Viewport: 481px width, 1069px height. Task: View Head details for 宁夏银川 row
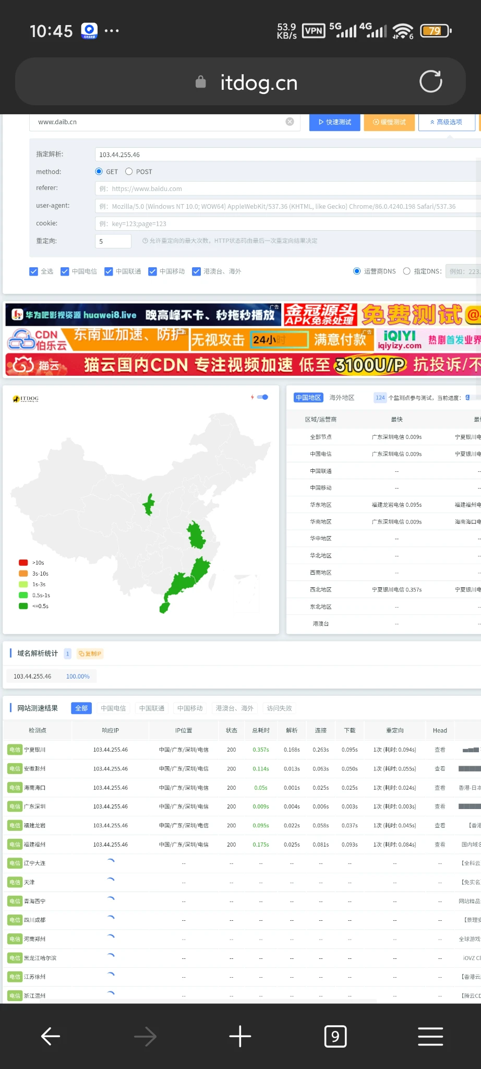[x=440, y=750]
